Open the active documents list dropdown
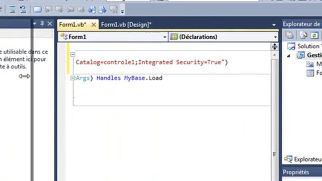This screenshot has height=181, width=322. [274, 25]
